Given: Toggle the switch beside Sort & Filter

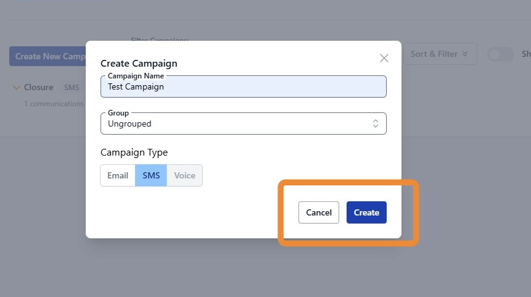Looking at the screenshot, I should (x=500, y=54).
